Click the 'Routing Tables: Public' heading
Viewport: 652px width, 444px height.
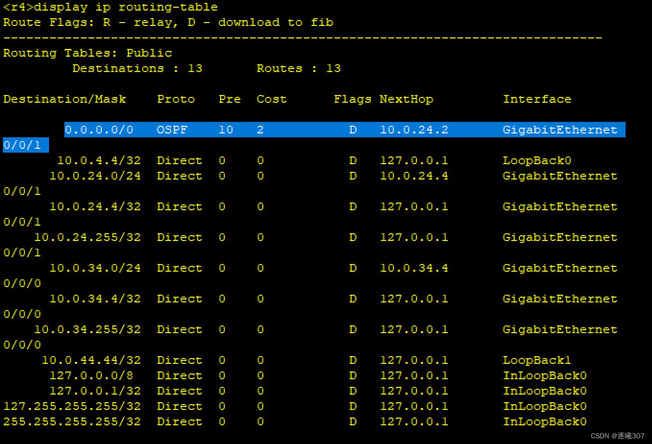pos(87,53)
